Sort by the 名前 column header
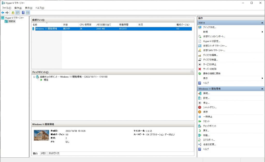The height and width of the screenshot is (162, 265). tap(47, 25)
